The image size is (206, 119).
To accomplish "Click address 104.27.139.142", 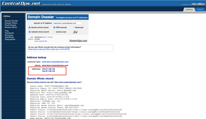I will (48, 71).
